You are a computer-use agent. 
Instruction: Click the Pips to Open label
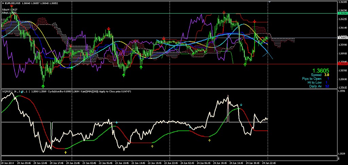[x=312, y=79]
